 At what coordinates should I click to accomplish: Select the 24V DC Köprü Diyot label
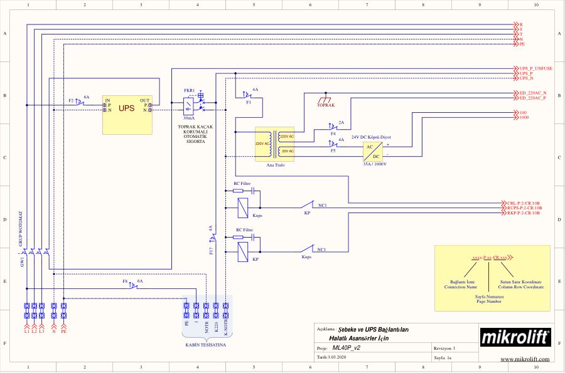click(x=371, y=137)
